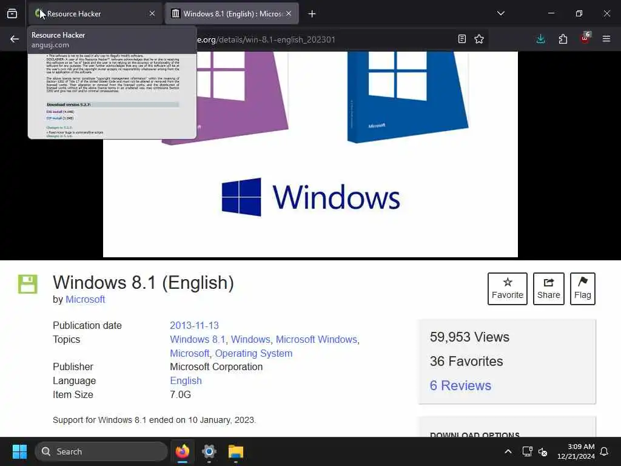The height and width of the screenshot is (466, 621).
Task: Open the network status tray icon
Action: click(527, 451)
